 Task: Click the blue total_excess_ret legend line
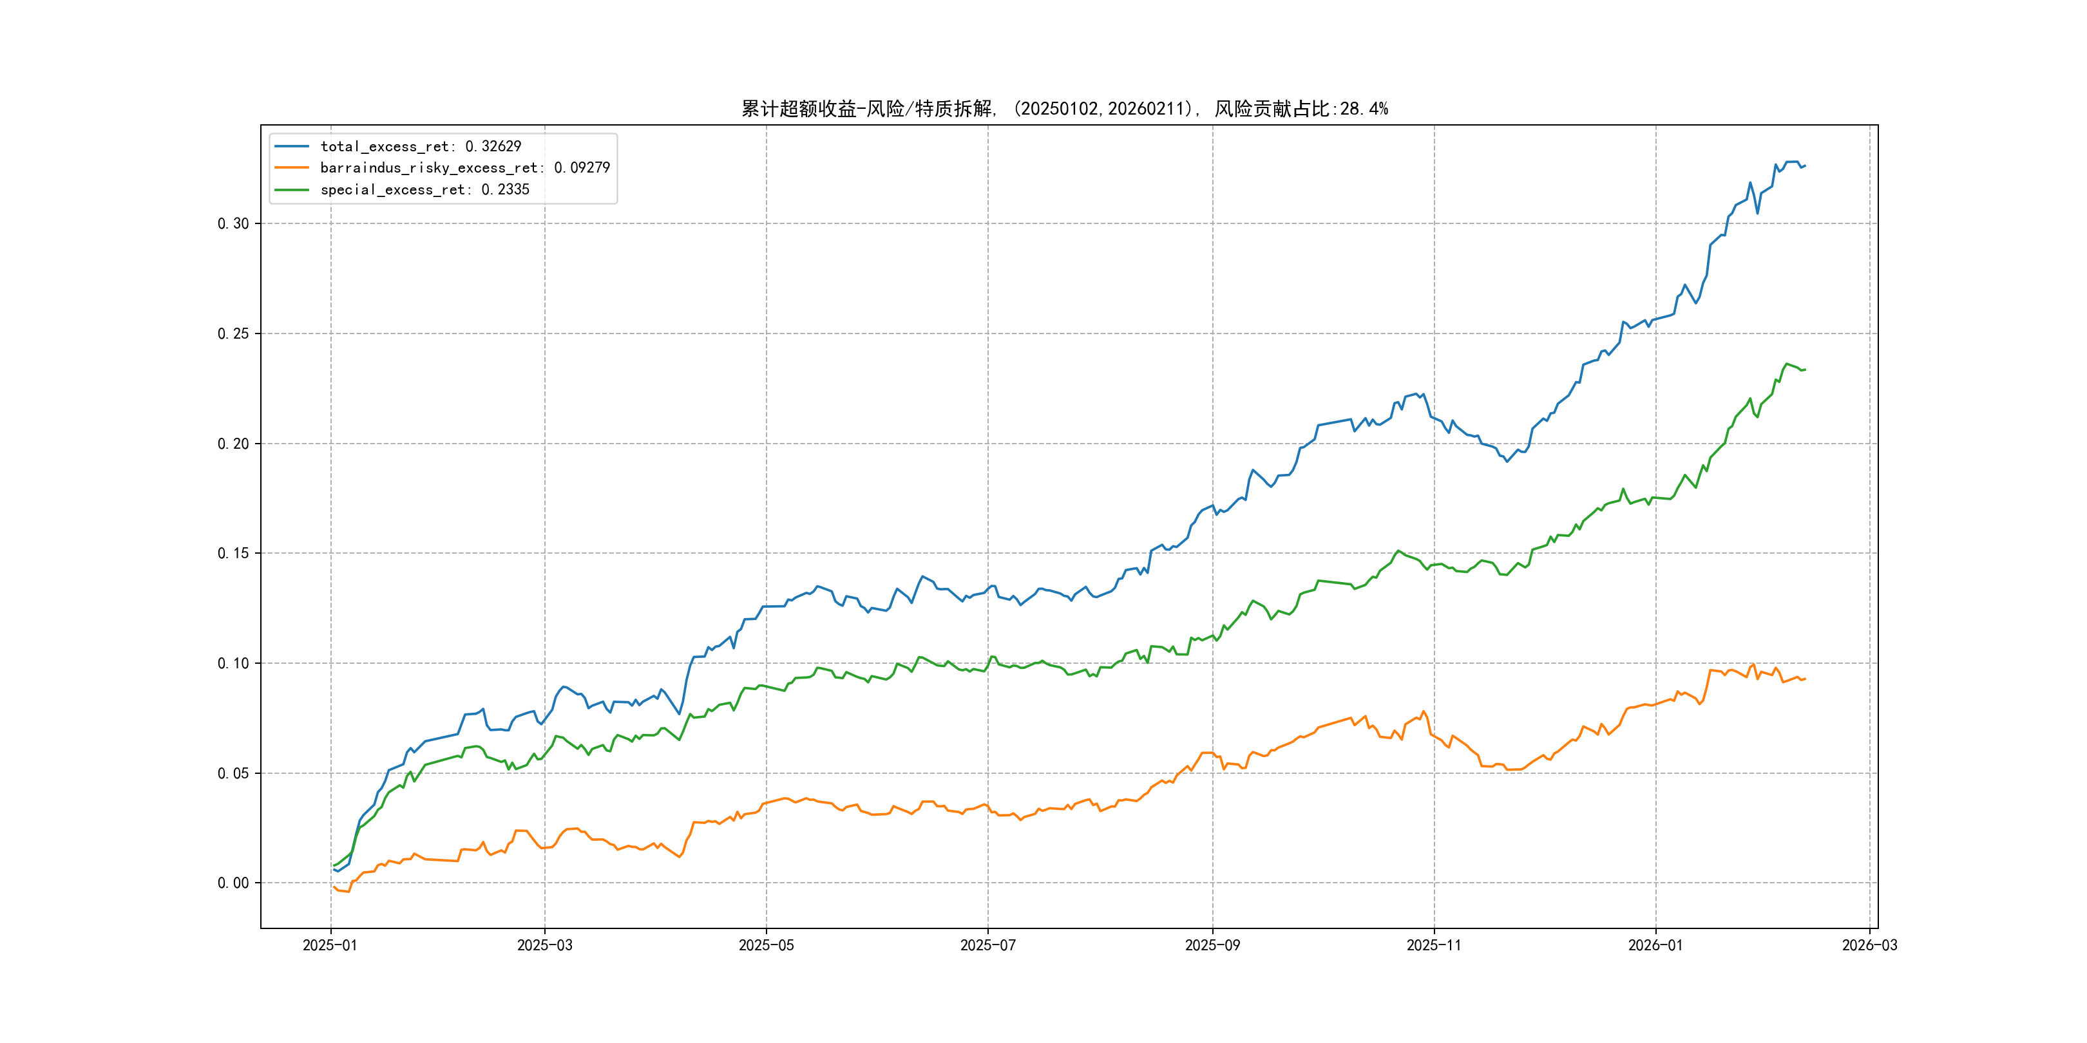pyautogui.click(x=292, y=147)
